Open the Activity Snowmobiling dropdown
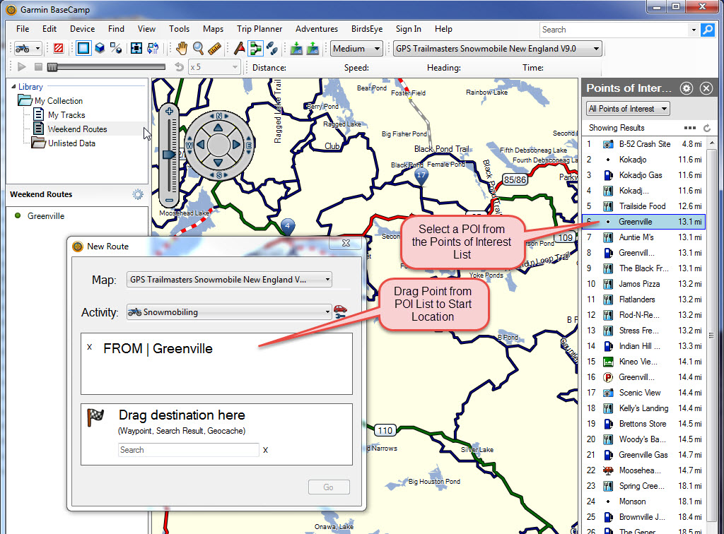 [x=229, y=312]
